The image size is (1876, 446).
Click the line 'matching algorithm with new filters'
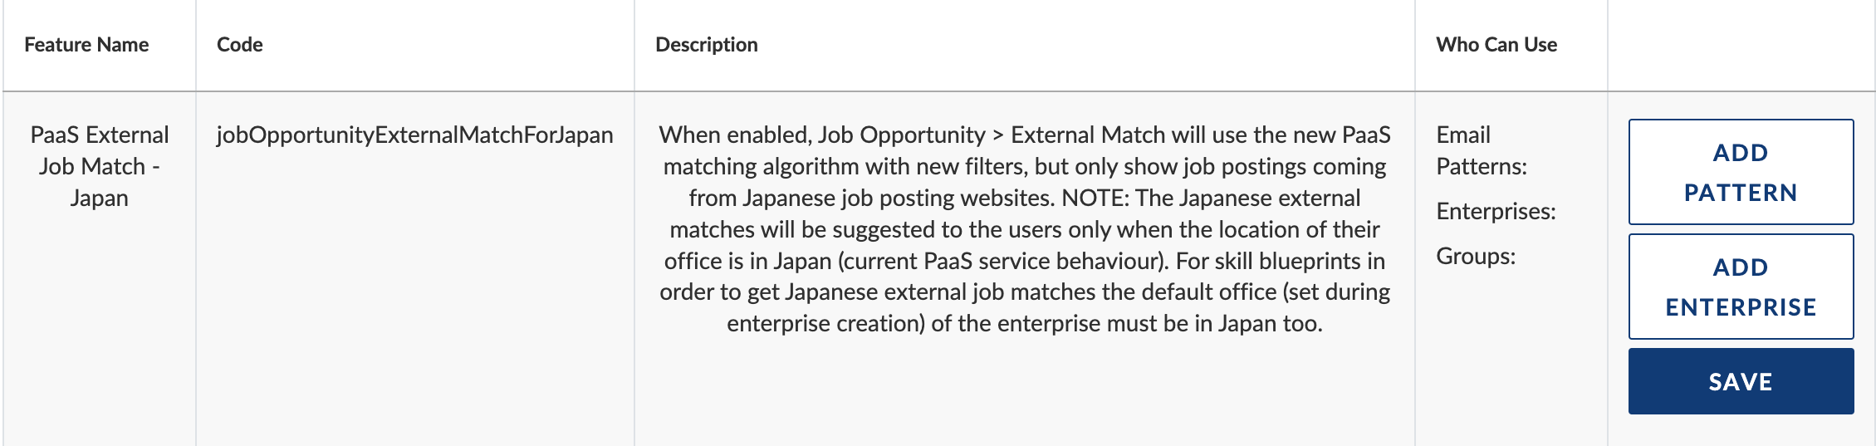1025,166
